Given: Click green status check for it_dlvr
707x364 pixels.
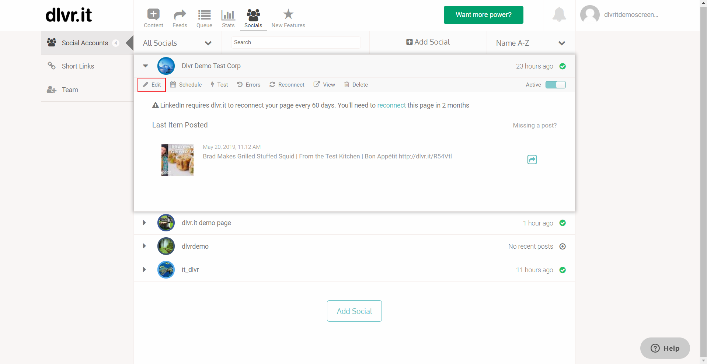Looking at the screenshot, I should point(563,270).
